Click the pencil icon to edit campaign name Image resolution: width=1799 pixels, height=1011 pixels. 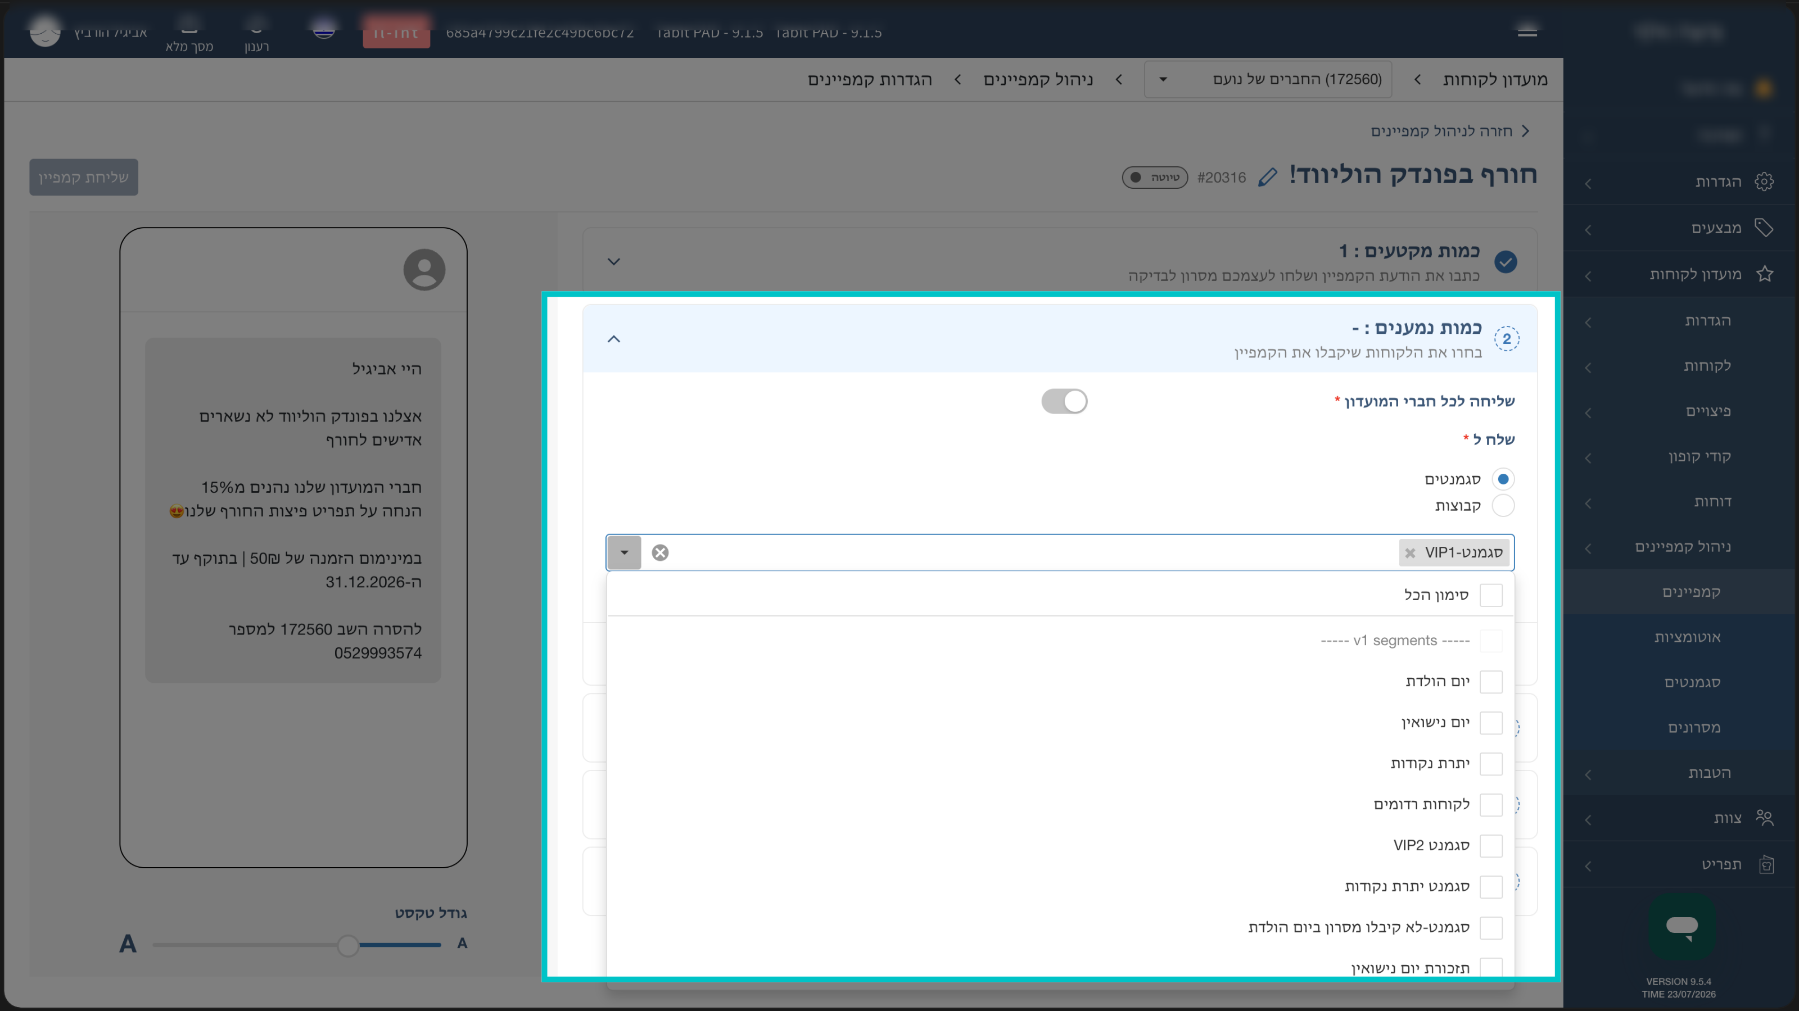[1268, 178]
